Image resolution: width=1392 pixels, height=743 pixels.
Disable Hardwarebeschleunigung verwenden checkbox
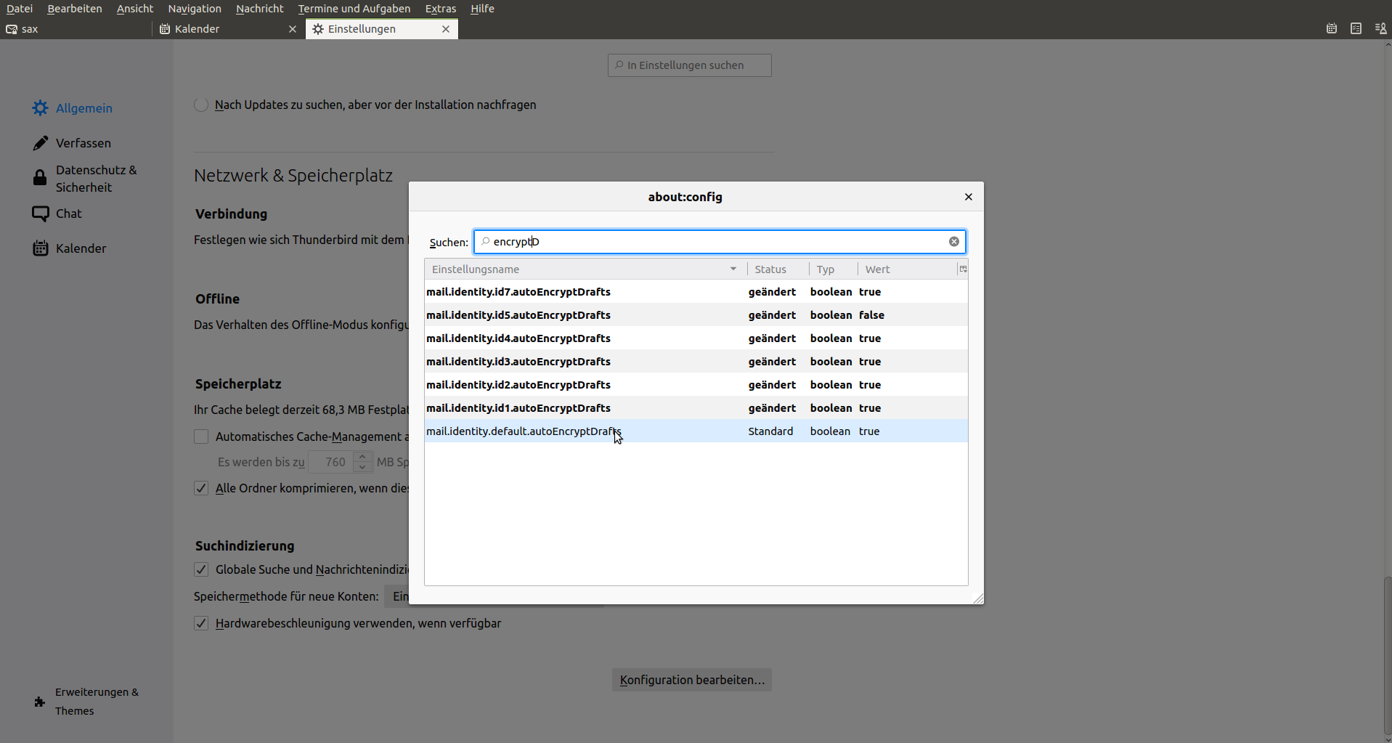(201, 623)
